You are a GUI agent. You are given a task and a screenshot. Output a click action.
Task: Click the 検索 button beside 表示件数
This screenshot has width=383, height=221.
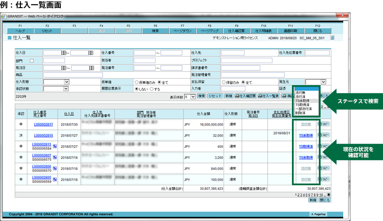tap(201, 96)
